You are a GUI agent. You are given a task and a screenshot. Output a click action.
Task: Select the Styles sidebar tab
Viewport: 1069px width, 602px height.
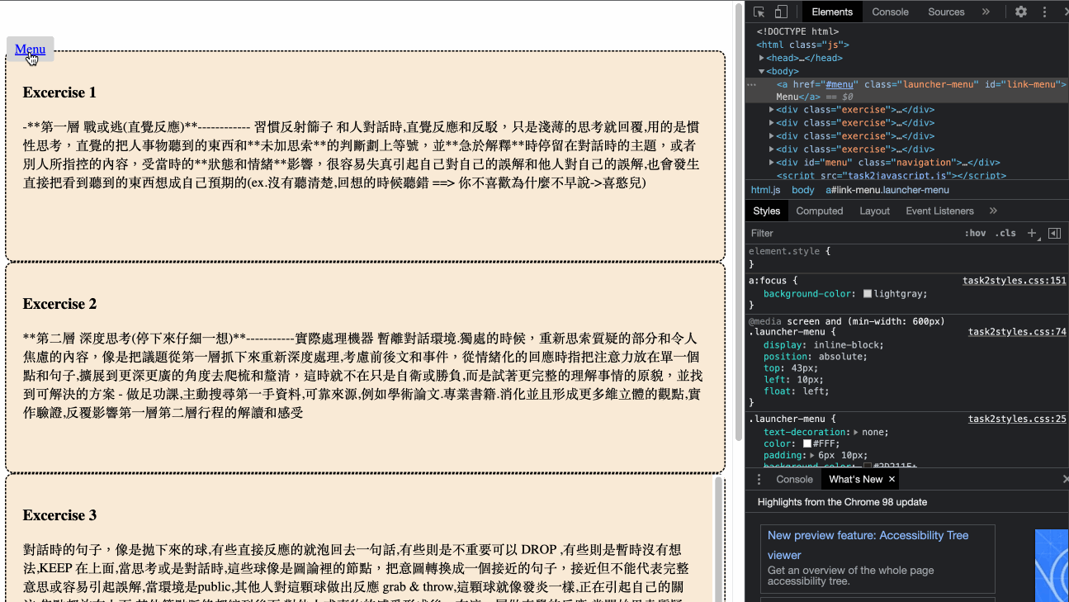tap(767, 211)
